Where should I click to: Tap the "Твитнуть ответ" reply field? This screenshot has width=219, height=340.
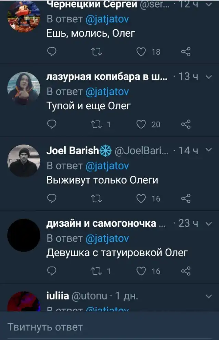pyautogui.click(x=109, y=326)
